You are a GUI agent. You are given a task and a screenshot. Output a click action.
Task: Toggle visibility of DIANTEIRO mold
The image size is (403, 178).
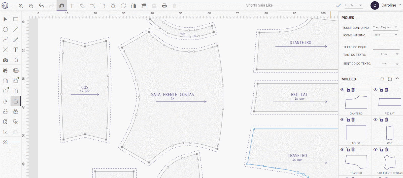click(342, 90)
